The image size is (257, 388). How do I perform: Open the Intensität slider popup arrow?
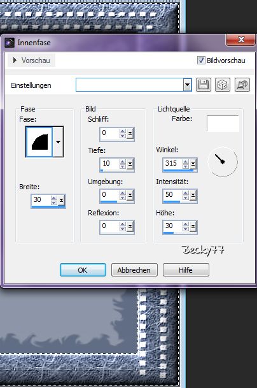pos(193,195)
